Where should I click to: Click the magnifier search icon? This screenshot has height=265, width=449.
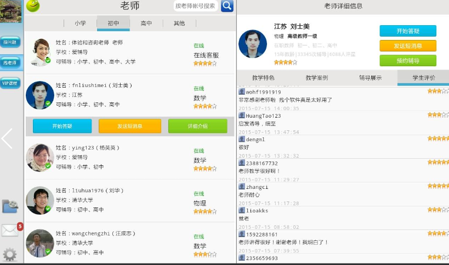pos(227,5)
